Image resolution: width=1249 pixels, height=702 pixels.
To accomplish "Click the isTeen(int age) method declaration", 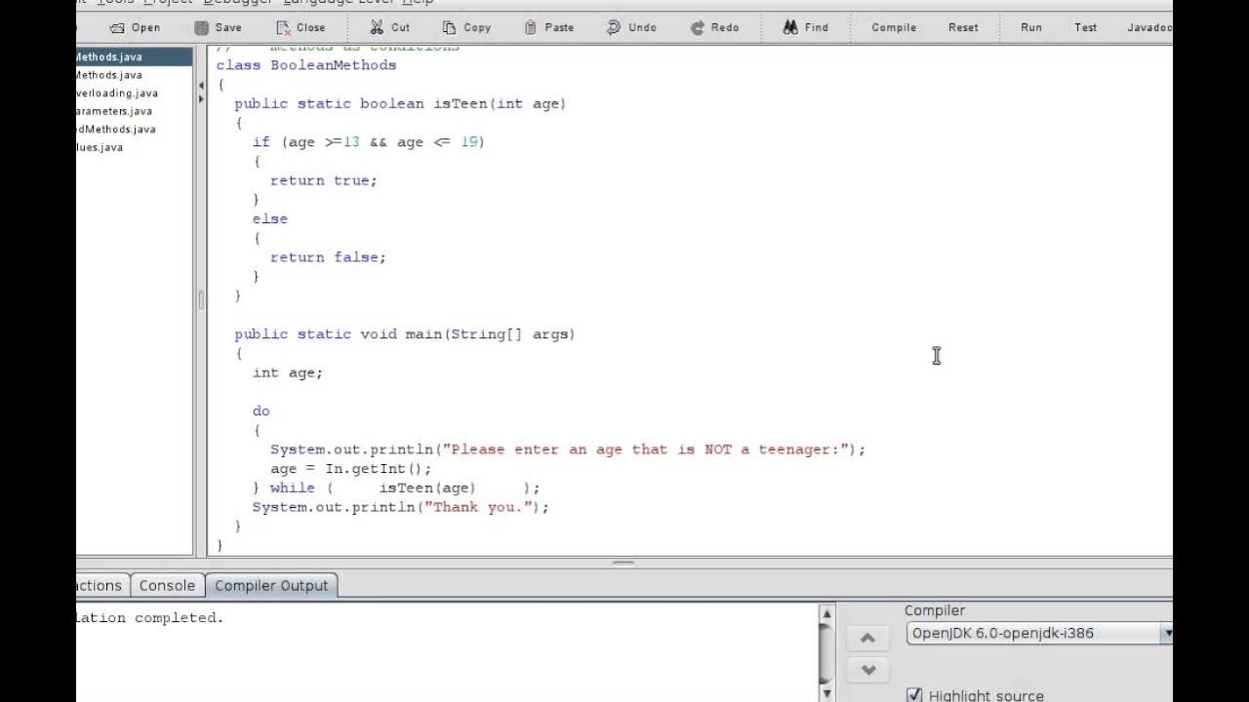I will tap(400, 103).
